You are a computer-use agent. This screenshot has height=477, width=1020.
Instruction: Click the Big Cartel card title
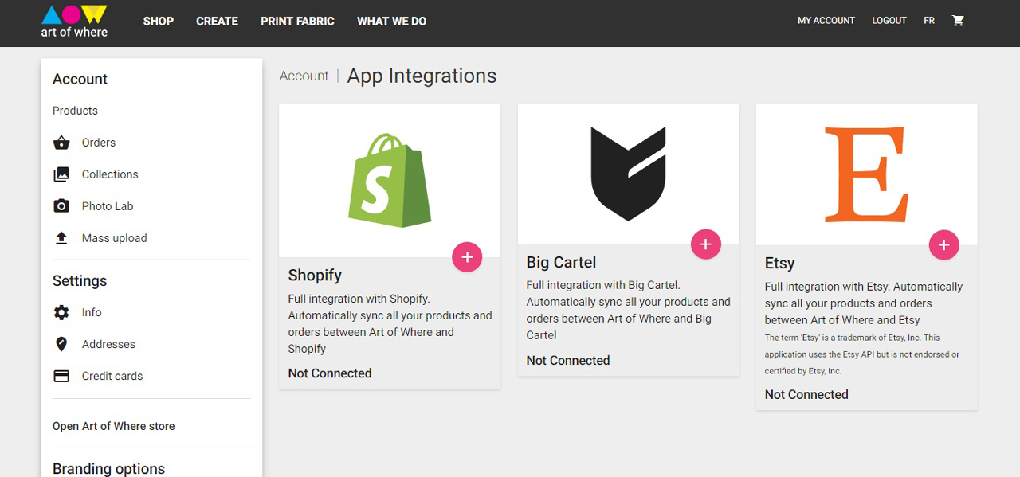561,263
